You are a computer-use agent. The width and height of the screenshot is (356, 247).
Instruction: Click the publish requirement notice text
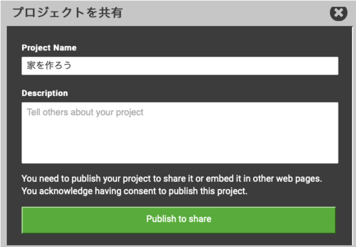172,179
